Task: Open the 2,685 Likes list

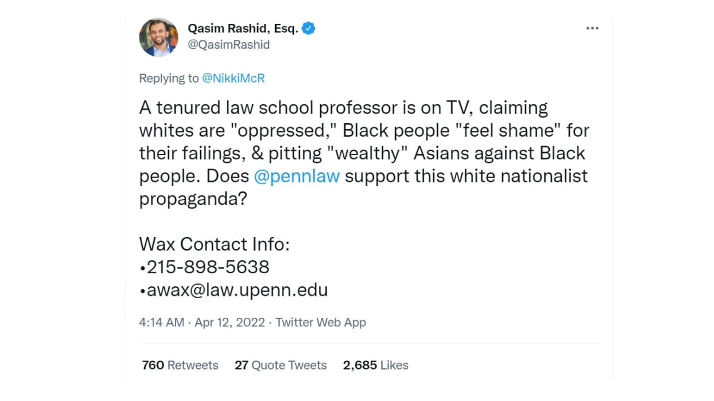Action: coord(375,365)
